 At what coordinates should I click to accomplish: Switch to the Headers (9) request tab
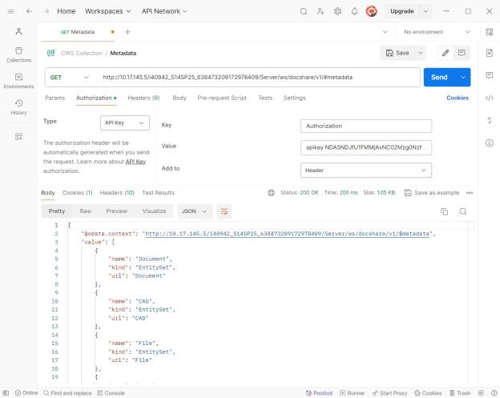[143, 98]
